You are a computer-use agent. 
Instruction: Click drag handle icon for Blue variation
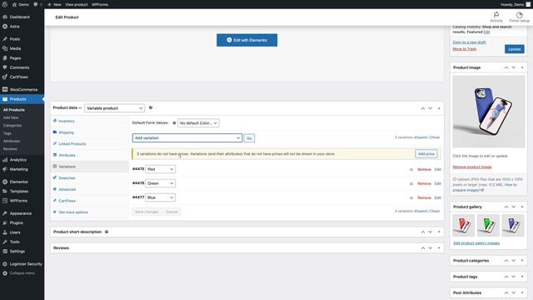tap(411, 197)
